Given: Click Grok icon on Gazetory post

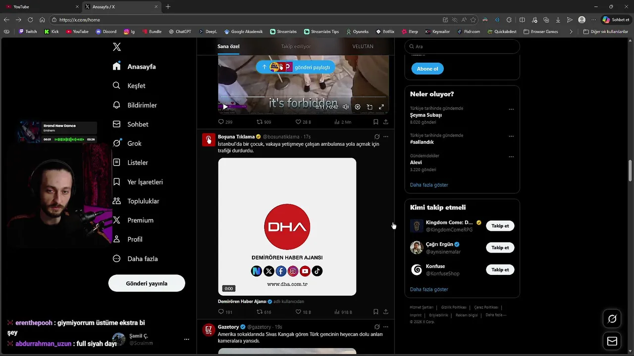Looking at the screenshot, I should pos(377,327).
